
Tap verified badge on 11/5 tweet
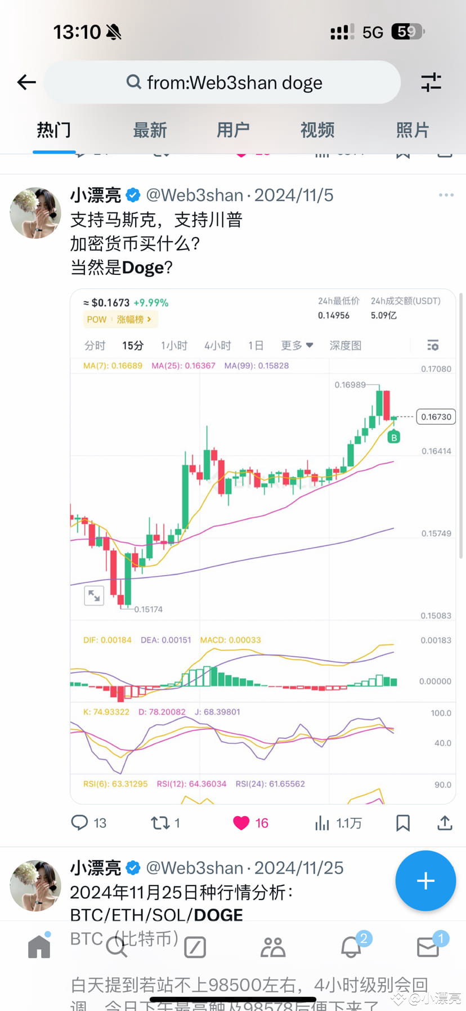pyautogui.click(x=133, y=195)
